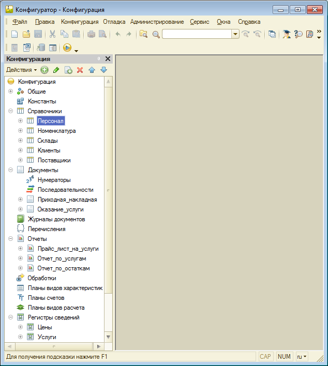
Task: Click the magnifier search icon in the toolbar
Action: click(x=156, y=34)
